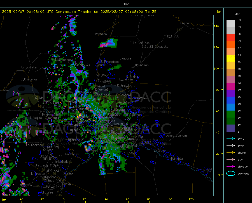252x203 pixels.
Task: Click the amber 51 dBZ color swatch
Action: click(231, 65)
